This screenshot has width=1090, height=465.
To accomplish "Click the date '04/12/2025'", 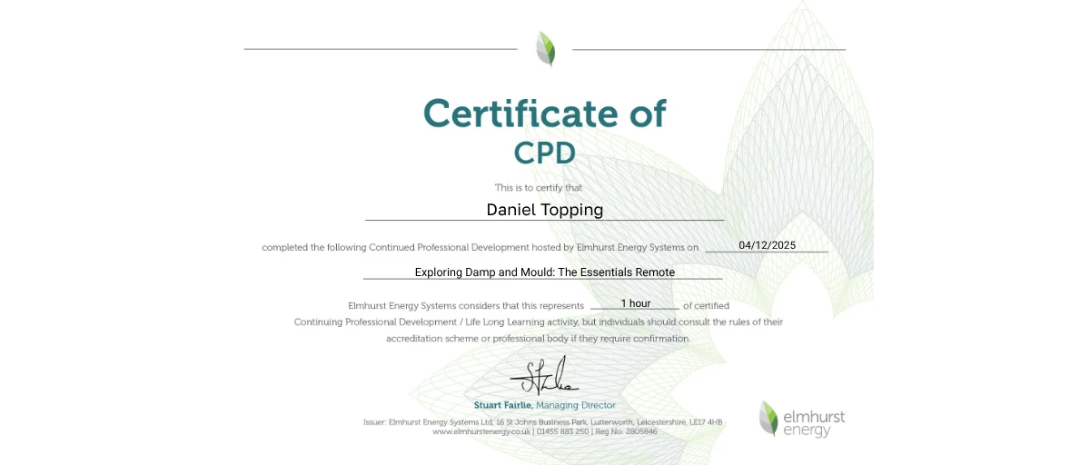I will [768, 245].
